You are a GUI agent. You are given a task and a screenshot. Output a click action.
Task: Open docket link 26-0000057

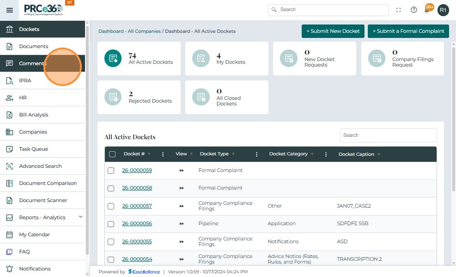point(137,206)
